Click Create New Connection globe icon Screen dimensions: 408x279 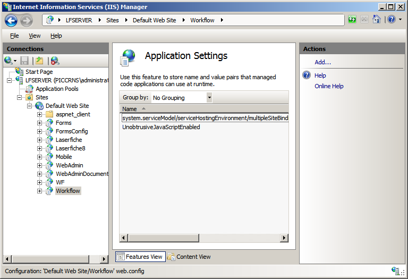(8, 61)
